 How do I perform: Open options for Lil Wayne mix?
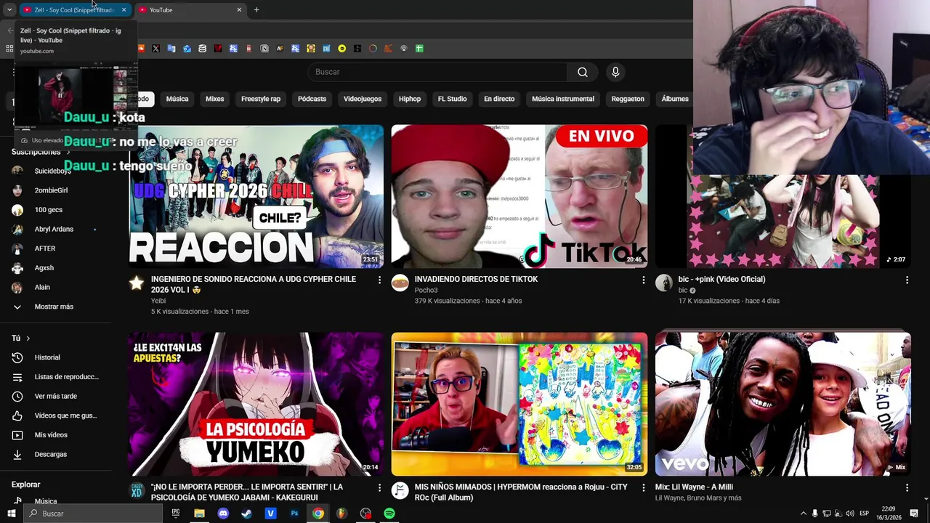tap(907, 487)
